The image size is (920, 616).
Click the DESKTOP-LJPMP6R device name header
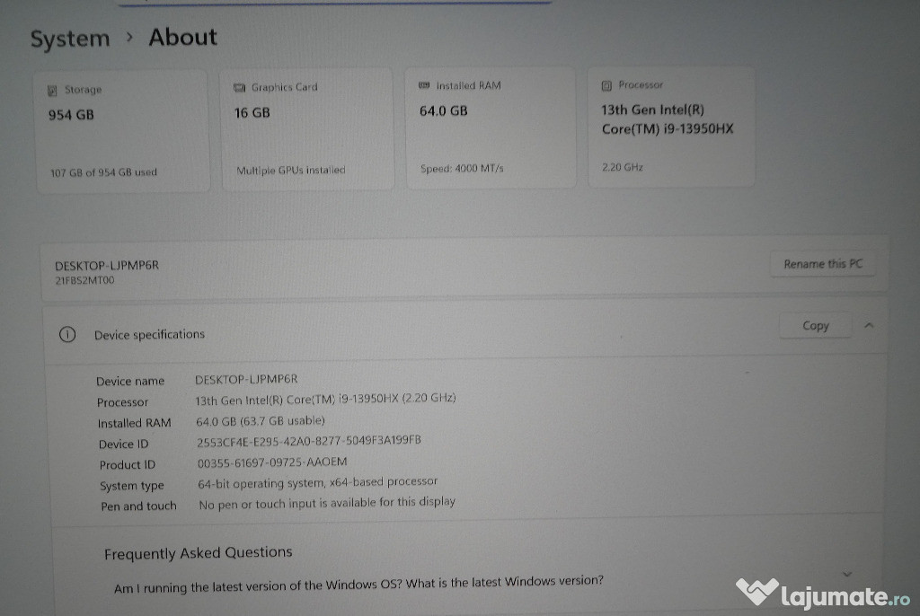point(107,266)
